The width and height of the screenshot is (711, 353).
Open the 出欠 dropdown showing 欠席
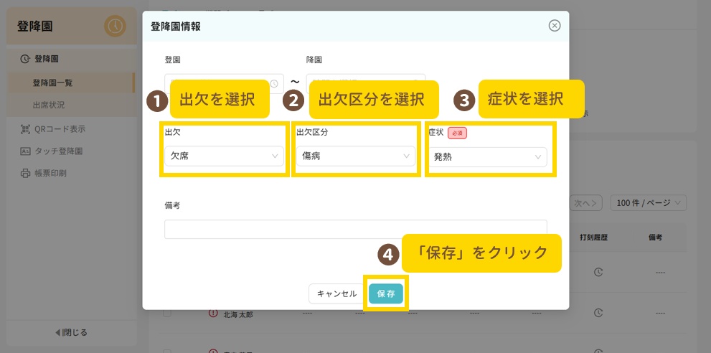(x=224, y=156)
